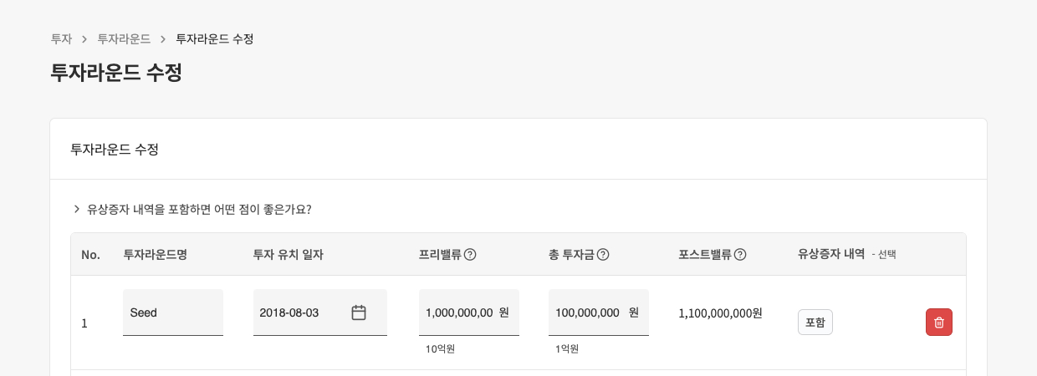This screenshot has height=376, width=1037.
Task: Toggle 포함 for 유상증자 내역
Action: pyautogui.click(x=815, y=323)
